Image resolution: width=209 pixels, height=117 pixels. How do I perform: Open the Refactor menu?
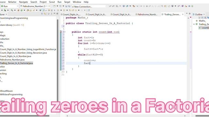point(12,2)
